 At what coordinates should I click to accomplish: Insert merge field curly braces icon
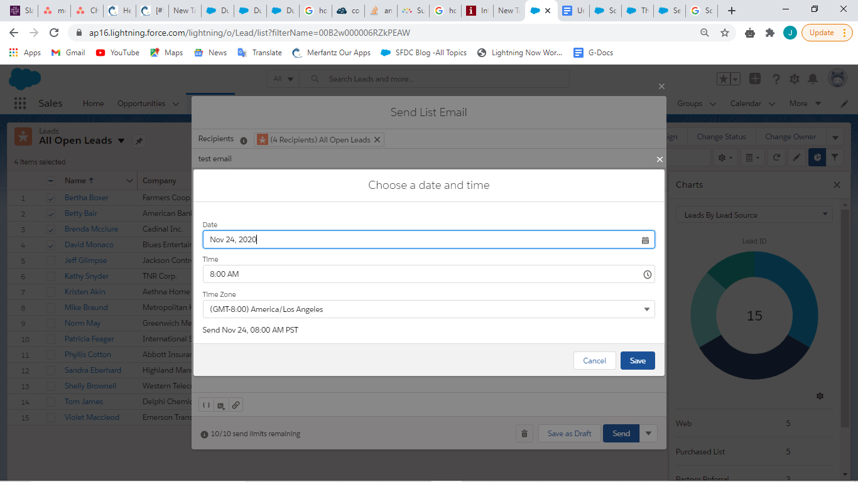[x=206, y=405]
